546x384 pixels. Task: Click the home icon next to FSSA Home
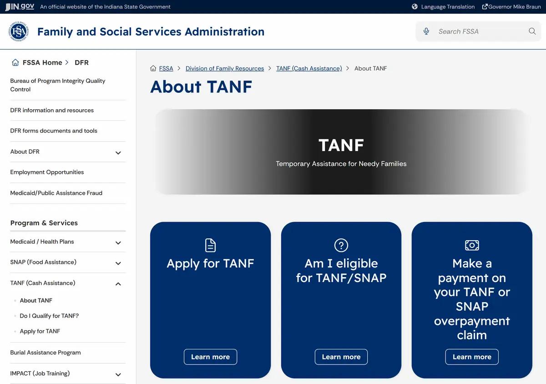[x=15, y=62]
